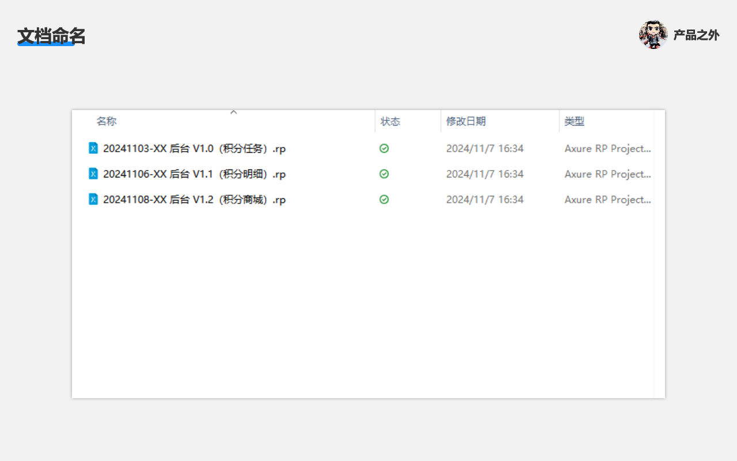Click the 产品之外 avatar image
This screenshot has width=737, height=461.
tap(653, 35)
